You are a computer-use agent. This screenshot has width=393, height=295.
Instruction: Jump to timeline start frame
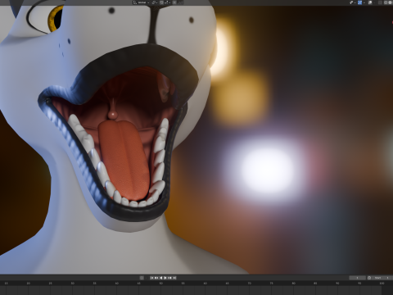tap(151, 278)
